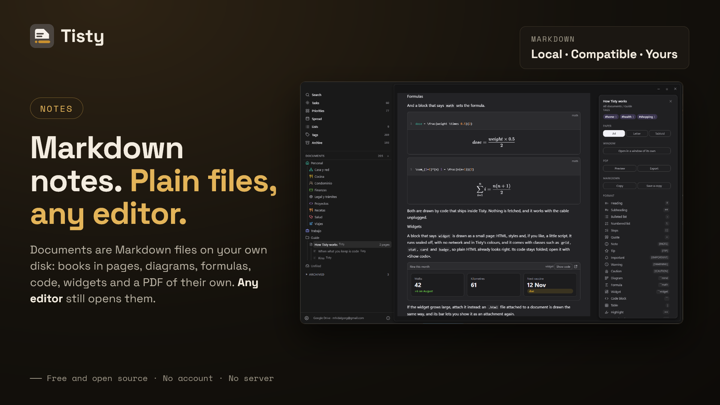Select the Proyectos code-brackets folder icon
The width and height of the screenshot is (720, 405).
click(x=311, y=204)
